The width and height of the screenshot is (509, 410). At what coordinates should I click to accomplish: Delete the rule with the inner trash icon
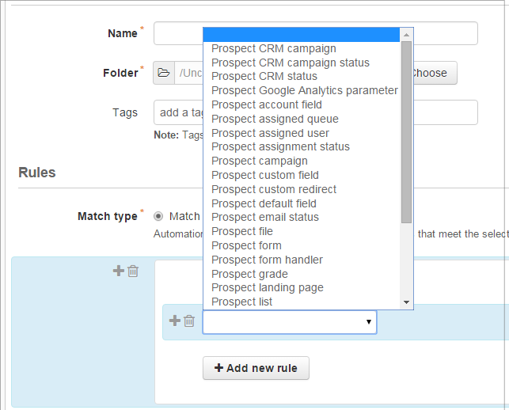point(189,321)
